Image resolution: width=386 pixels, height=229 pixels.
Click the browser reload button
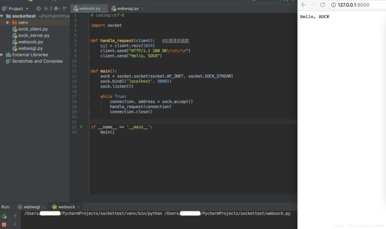click(x=322, y=5)
